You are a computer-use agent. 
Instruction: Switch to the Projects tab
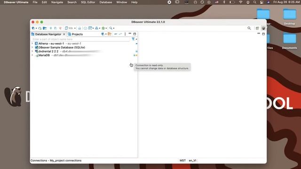75,34
